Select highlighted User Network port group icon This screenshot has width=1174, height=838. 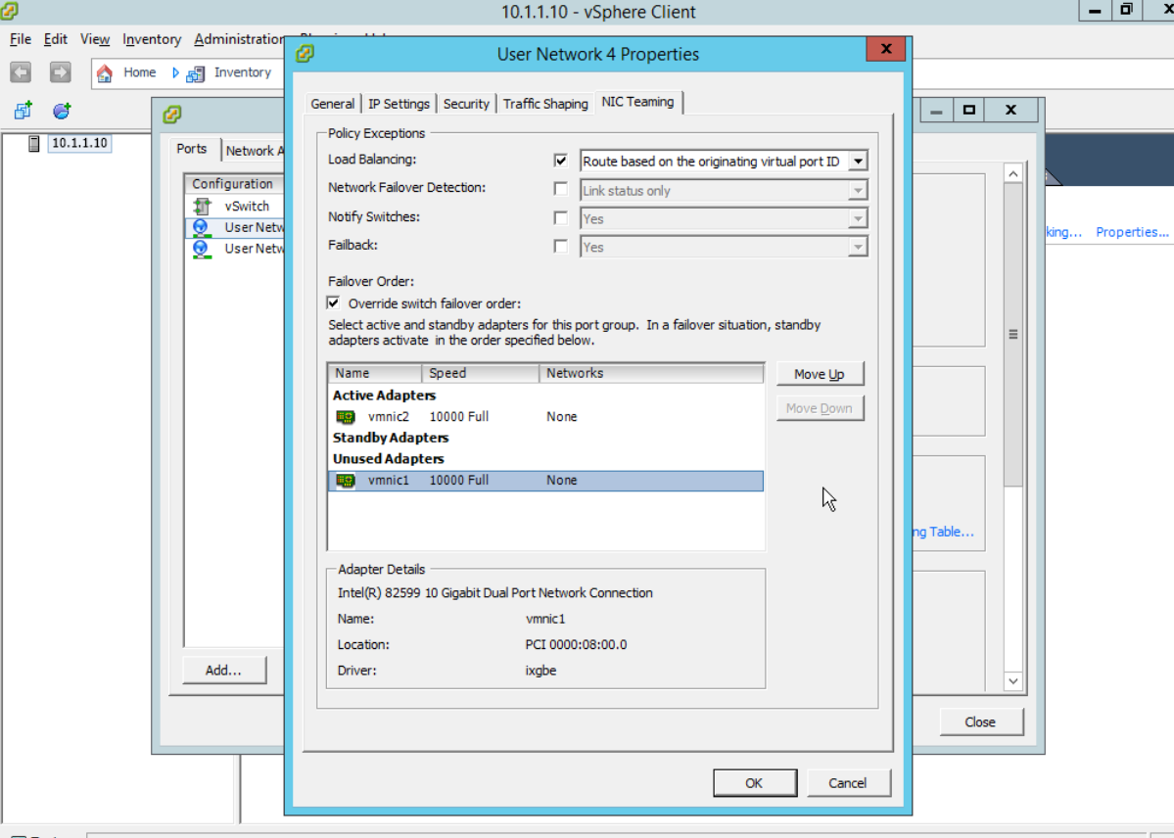201,228
